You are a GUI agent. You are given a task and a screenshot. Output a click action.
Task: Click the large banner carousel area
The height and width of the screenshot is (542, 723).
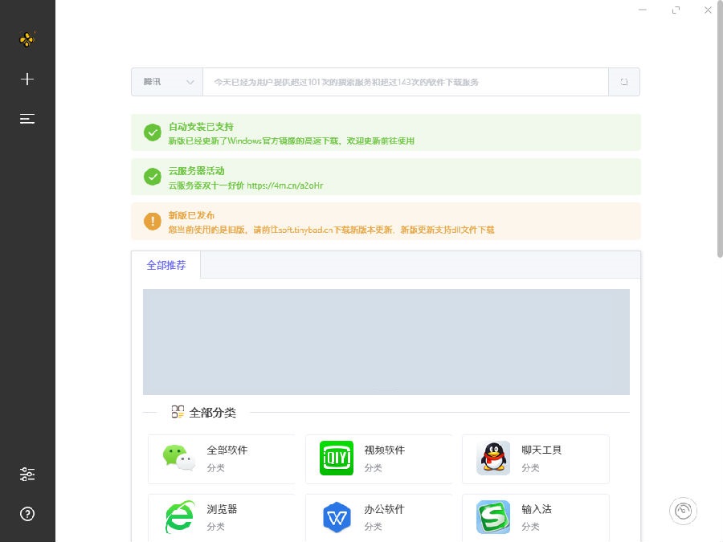click(x=386, y=341)
